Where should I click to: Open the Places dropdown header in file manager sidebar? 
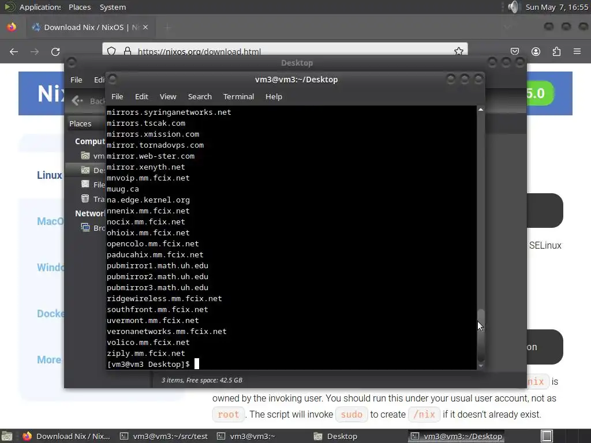click(x=87, y=123)
